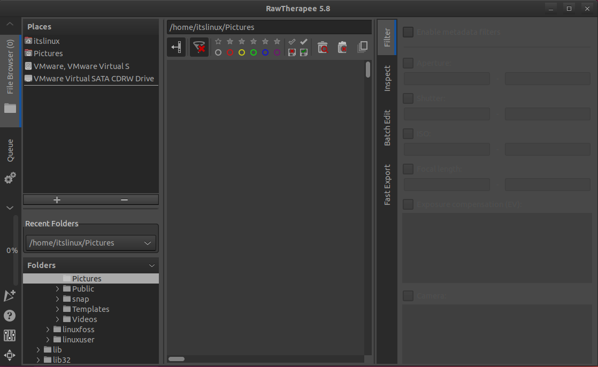
Task: Expand the linuxfoss folder arrow
Action: pos(48,329)
